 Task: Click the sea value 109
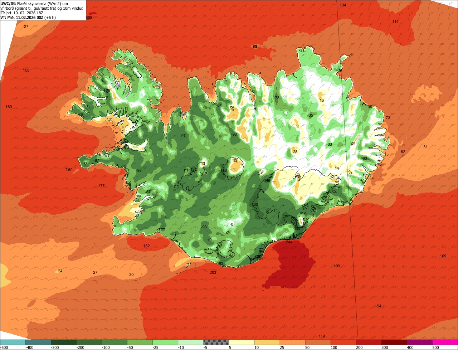(x=443, y=256)
